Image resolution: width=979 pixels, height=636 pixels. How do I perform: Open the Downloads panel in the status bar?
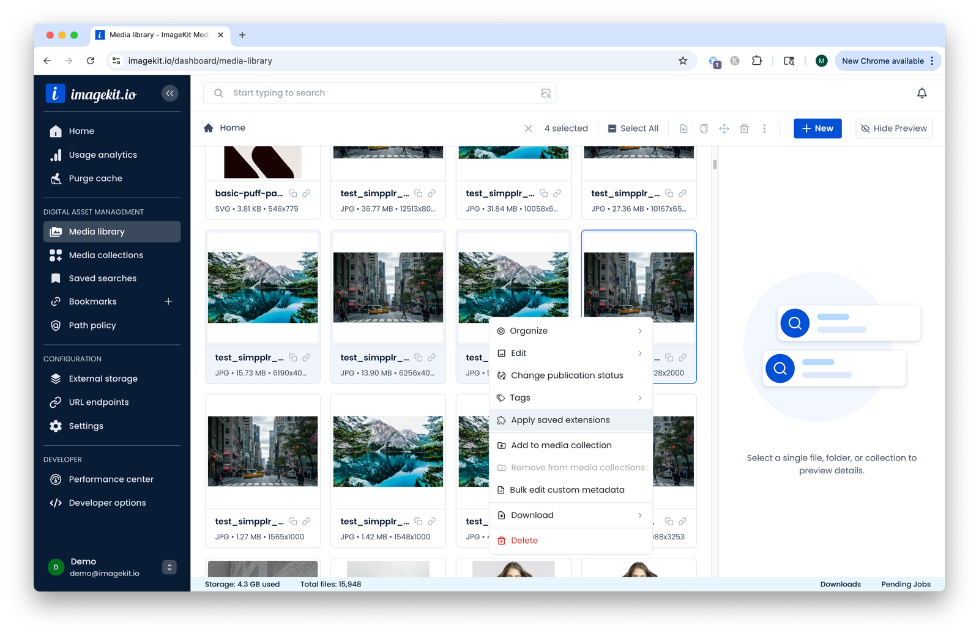[x=840, y=584]
